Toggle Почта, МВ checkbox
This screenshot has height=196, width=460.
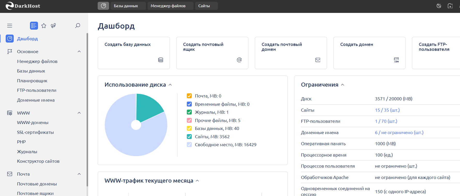click(x=189, y=96)
